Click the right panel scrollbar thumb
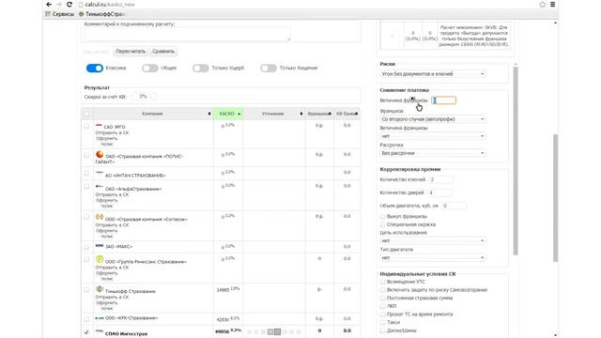The height and width of the screenshot is (338, 601). coord(516,161)
